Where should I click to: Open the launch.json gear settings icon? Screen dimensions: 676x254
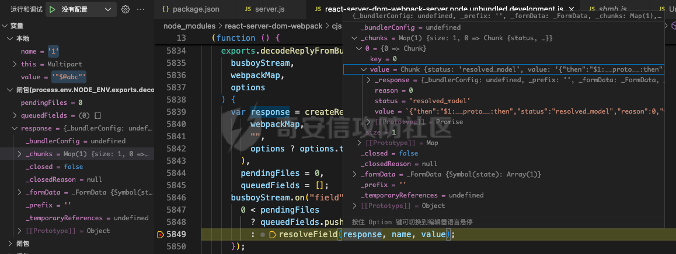(126, 9)
